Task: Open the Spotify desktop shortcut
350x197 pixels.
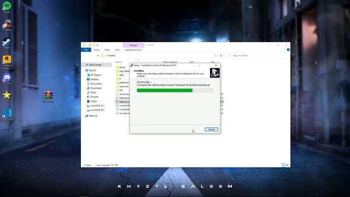Action: click(x=7, y=7)
